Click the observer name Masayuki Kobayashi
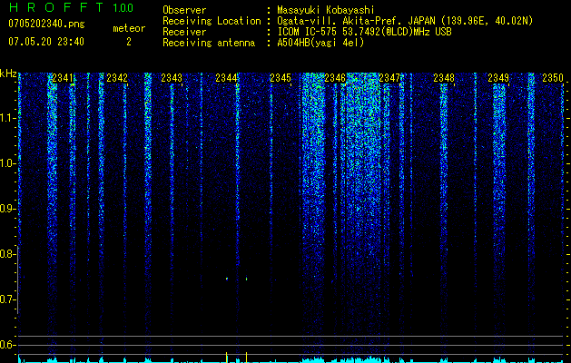571x363 pixels. pos(326,10)
